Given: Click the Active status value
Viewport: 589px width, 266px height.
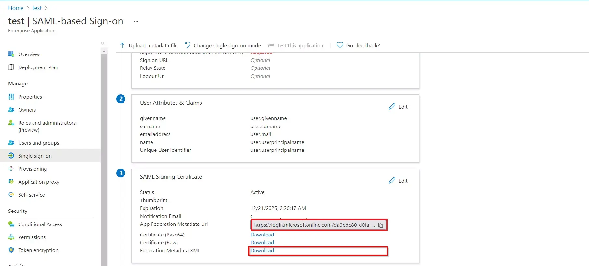Looking at the screenshot, I should (x=257, y=192).
